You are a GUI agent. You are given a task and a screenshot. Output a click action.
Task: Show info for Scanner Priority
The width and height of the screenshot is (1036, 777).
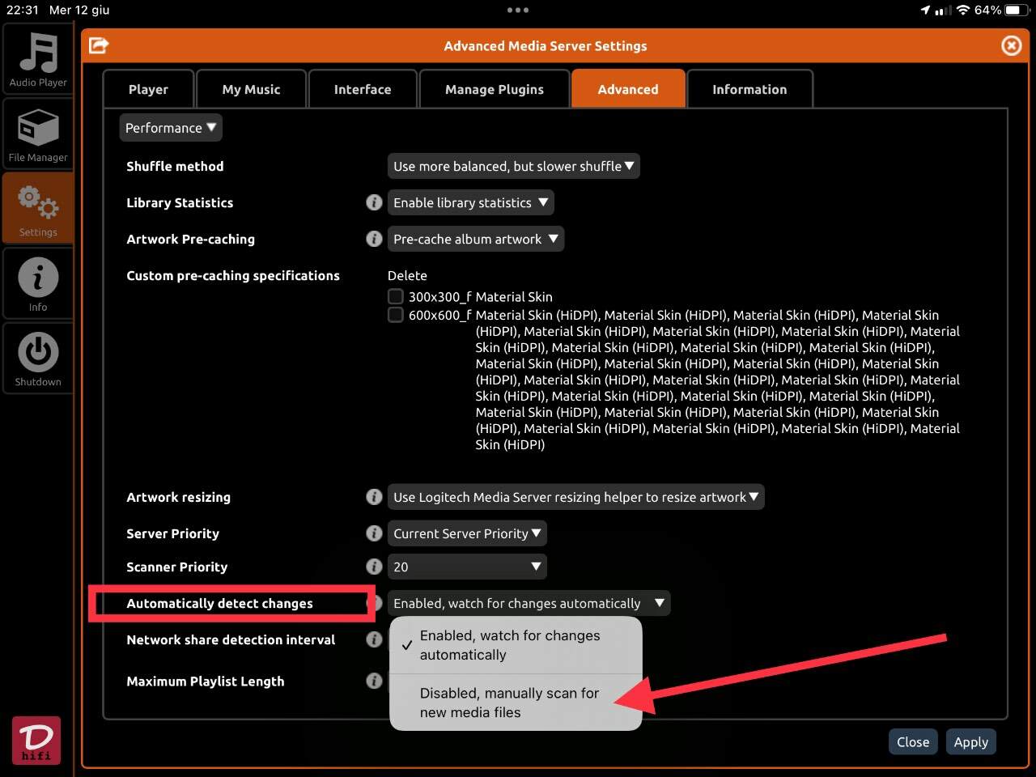374,567
